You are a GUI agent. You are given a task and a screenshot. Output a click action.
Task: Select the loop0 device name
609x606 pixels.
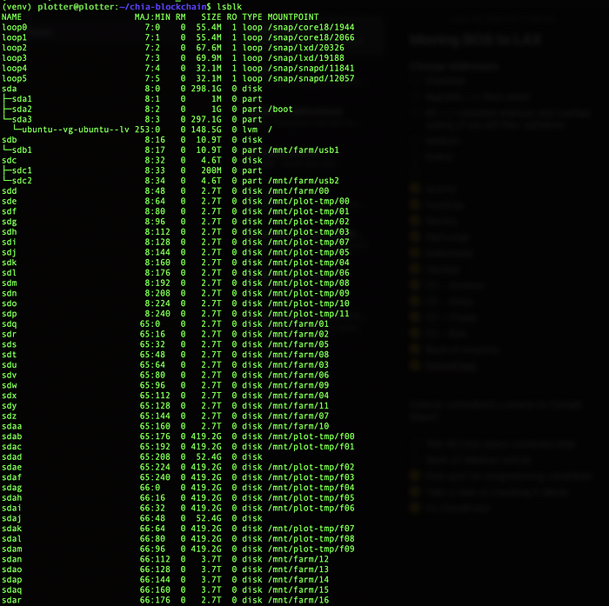[x=15, y=27]
